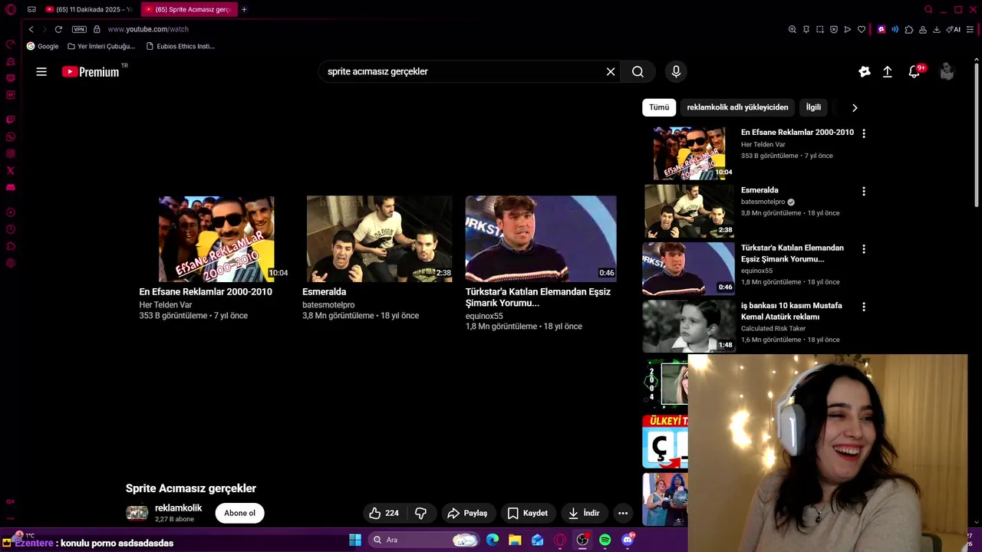
Task: Run search with the magnifier button
Action: click(638, 71)
